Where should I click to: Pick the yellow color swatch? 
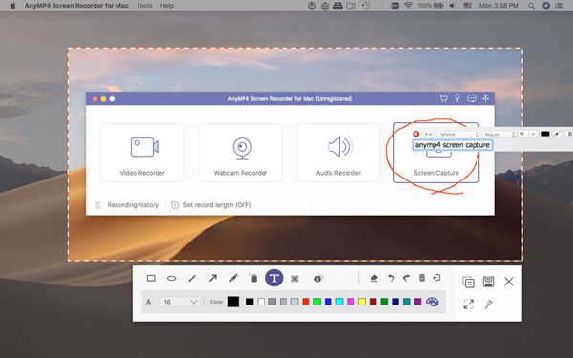(x=362, y=302)
